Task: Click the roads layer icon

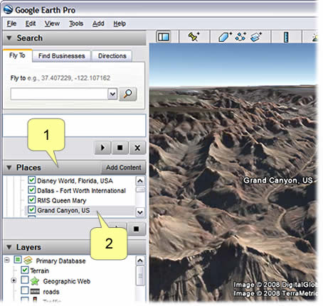Action: (x=35, y=291)
